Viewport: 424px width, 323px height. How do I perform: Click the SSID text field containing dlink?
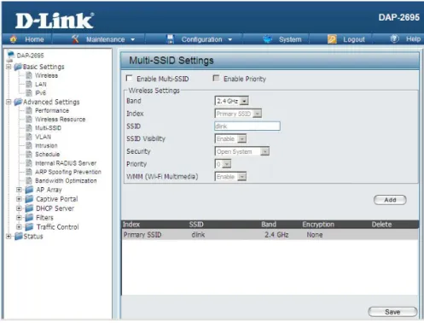coord(247,126)
